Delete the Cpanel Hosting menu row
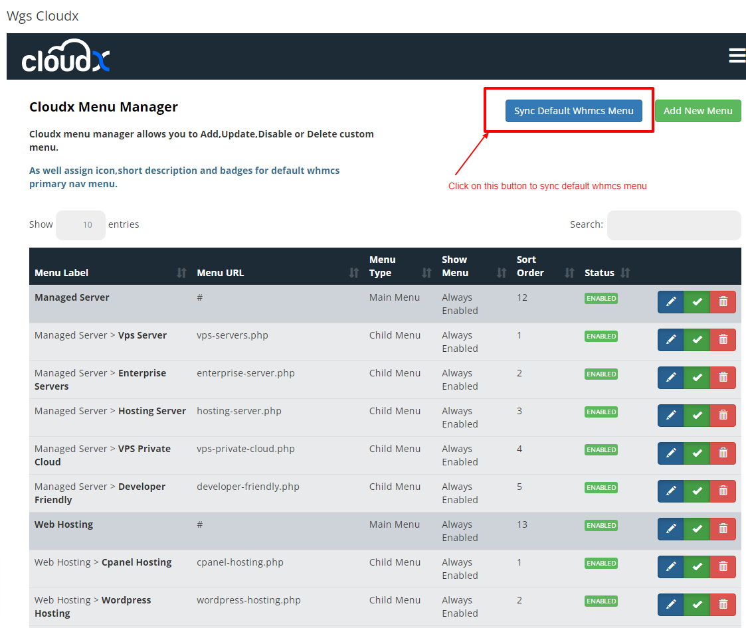The image size is (746, 628). pos(723,566)
